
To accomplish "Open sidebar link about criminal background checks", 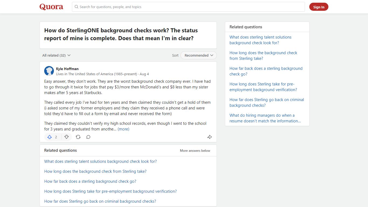I will point(267,102).
